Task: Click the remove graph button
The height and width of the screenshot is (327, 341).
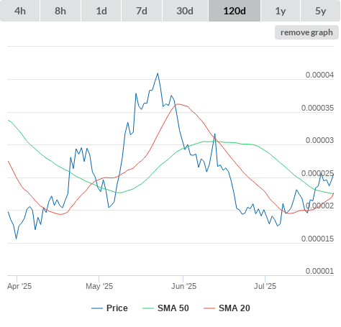Action: (306, 32)
